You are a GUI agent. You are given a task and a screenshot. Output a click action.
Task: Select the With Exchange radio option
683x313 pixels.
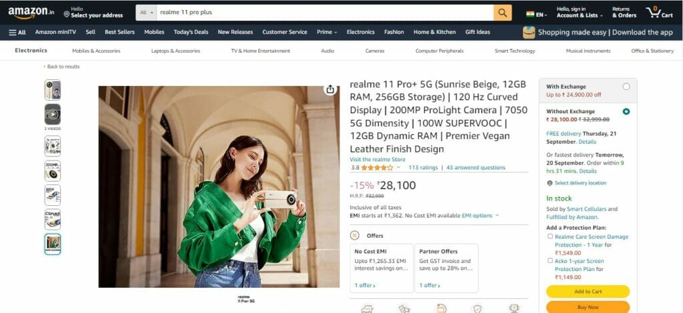pos(626,87)
